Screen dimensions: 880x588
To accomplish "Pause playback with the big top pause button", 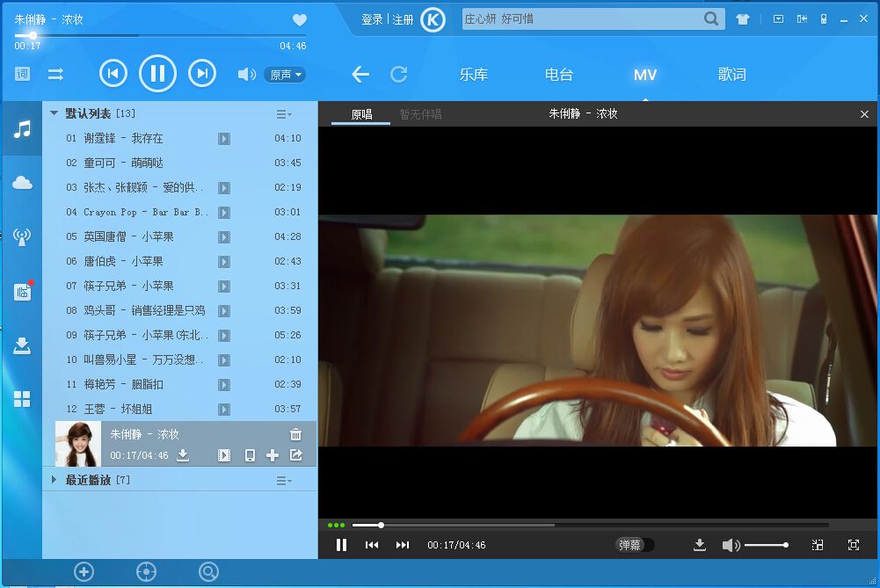I will [x=157, y=74].
